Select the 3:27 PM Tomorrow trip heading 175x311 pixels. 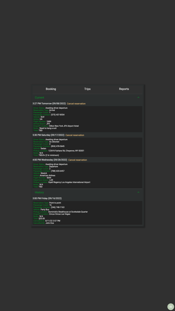[49, 104]
